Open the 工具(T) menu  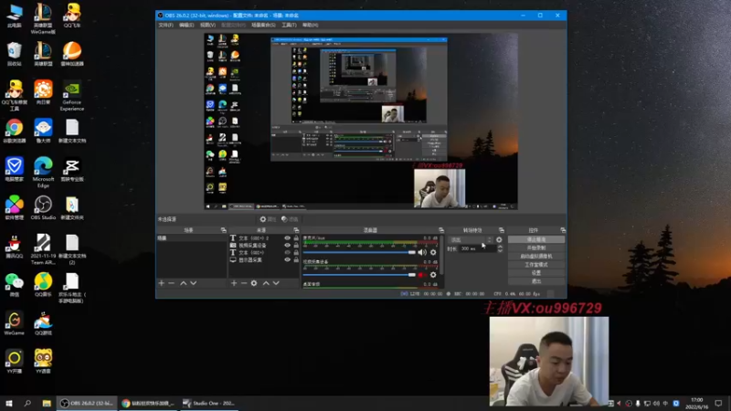pyautogui.click(x=289, y=26)
